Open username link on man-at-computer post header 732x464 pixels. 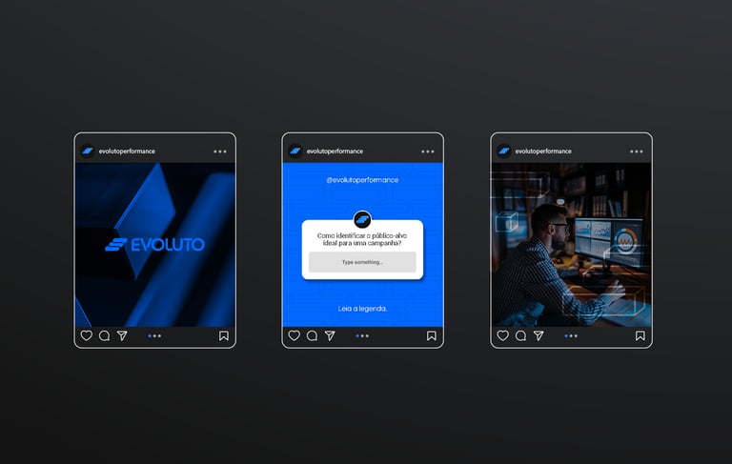(543, 151)
